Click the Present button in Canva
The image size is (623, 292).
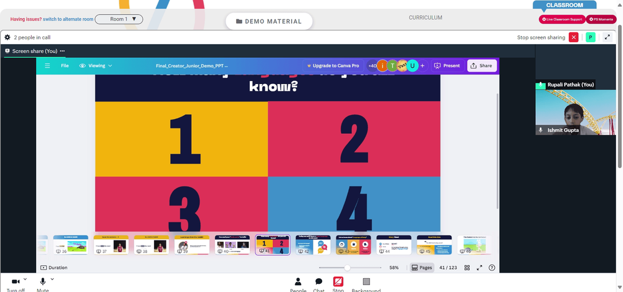coord(447,65)
